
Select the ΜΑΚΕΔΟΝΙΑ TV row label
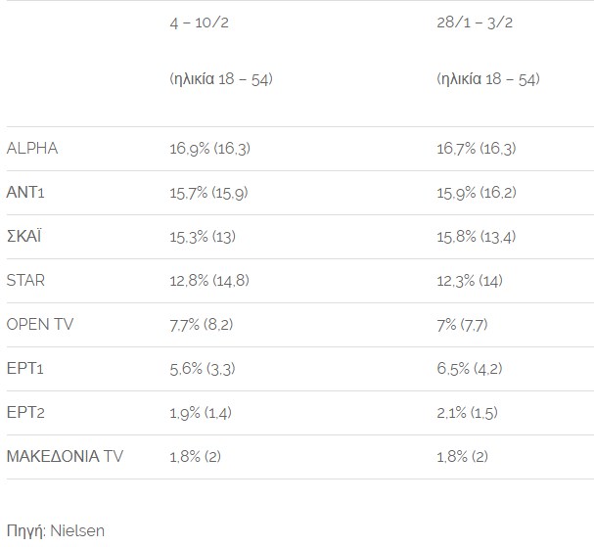coord(65,456)
